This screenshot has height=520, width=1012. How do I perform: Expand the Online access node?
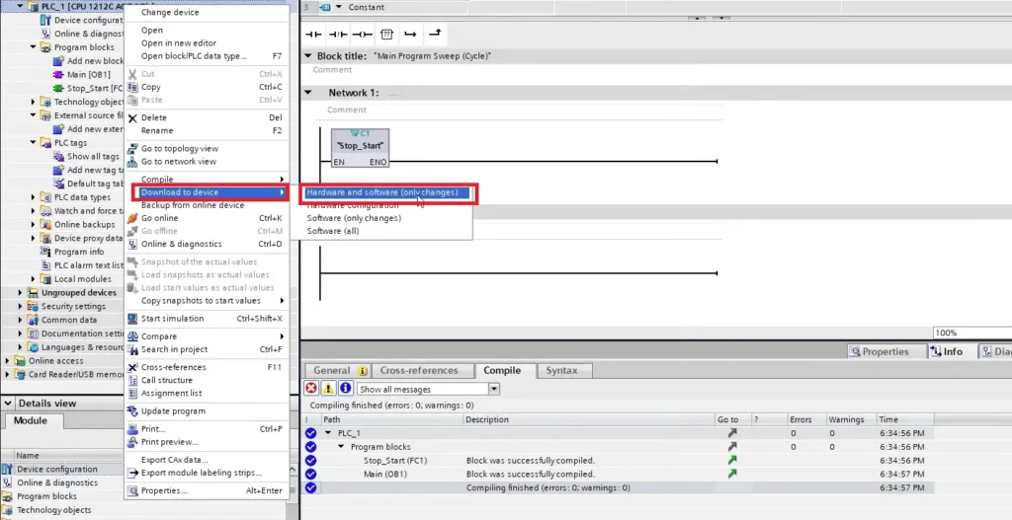click(x=7, y=361)
